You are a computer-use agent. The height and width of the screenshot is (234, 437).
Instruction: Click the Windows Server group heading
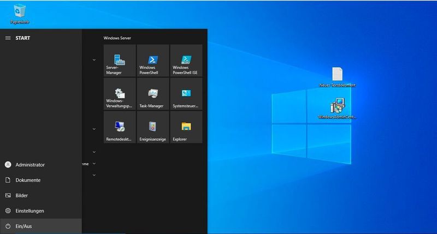point(117,38)
